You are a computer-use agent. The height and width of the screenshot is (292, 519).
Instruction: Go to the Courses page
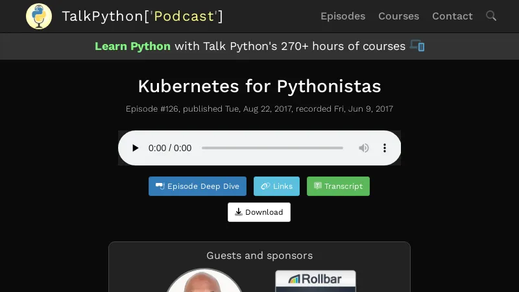[398, 16]
